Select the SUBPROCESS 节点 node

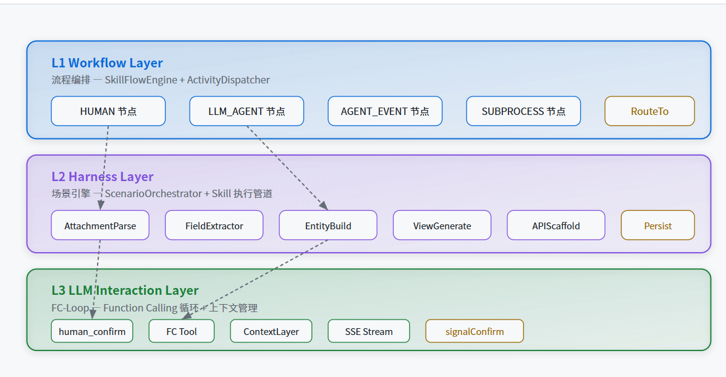click(524, 111)
